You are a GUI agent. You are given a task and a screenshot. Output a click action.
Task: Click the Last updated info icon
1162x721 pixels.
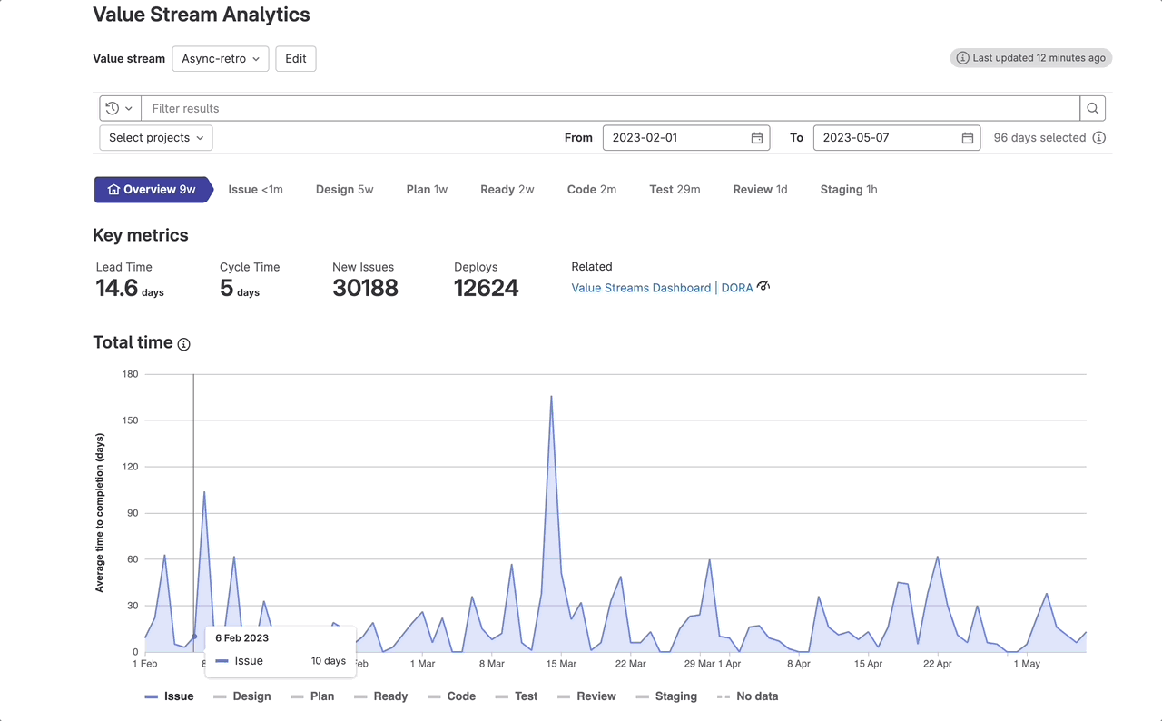962,58
